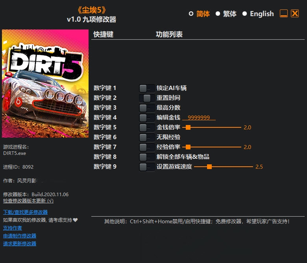
Task: Click 数字键 6 hotkey label
Action: coord(105,137)
